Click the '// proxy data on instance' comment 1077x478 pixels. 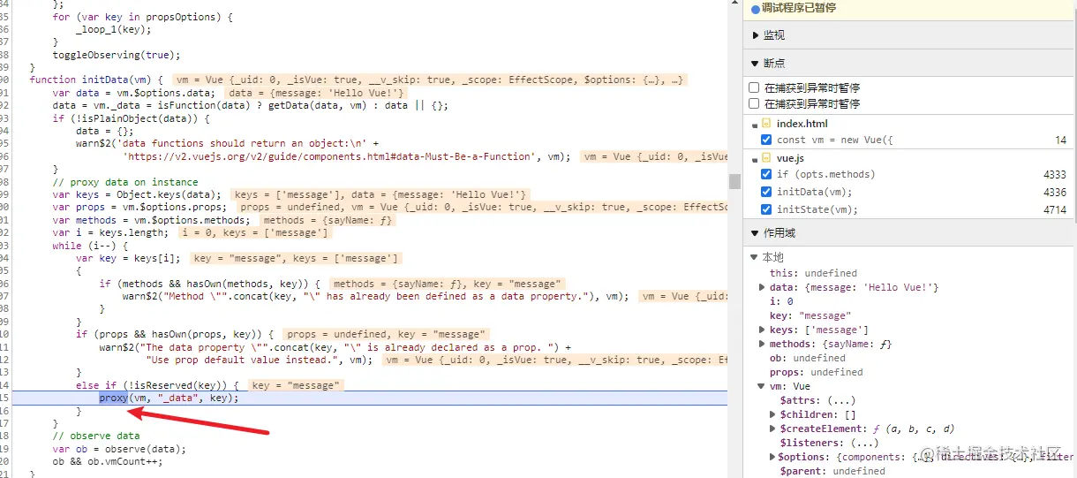tap(125, 181)
